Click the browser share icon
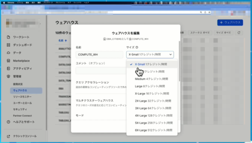 click(x=205, y=12)
